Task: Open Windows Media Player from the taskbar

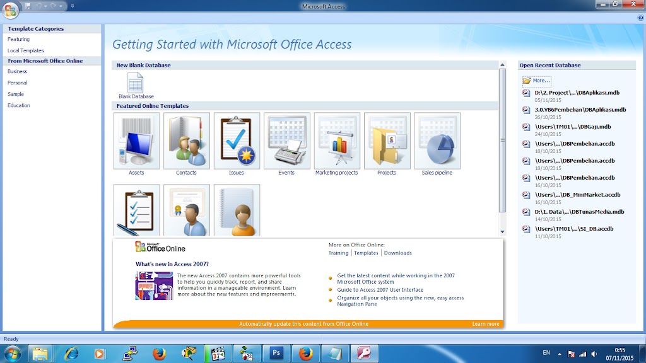Action: (x=99, y=354)
